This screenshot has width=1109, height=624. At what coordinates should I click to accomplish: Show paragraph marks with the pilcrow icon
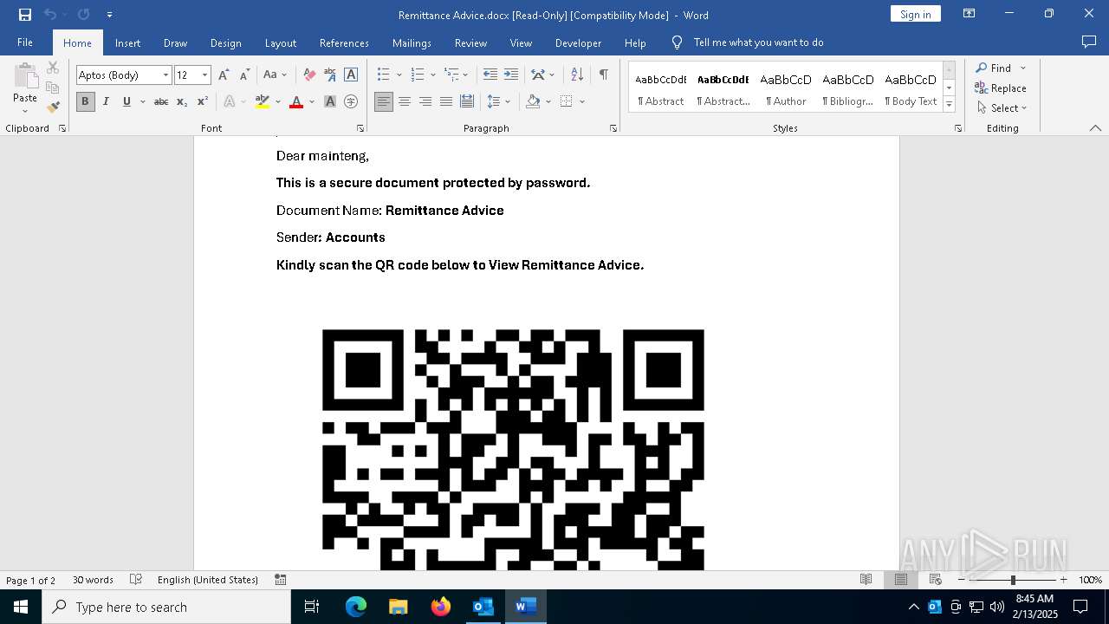click(603, 75)
